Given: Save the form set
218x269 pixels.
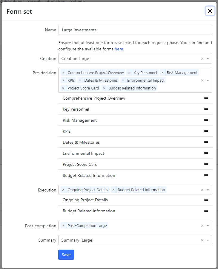Looking at the screenshot, I should (x=66, y=255).
